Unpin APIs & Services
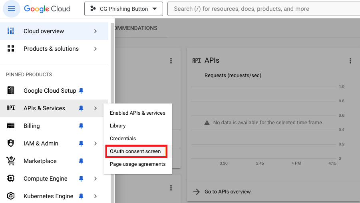 [81, 108]
